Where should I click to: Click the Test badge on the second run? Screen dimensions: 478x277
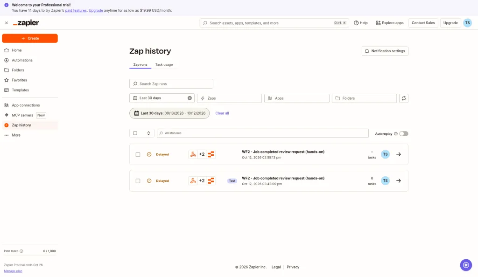pos(232,181)
